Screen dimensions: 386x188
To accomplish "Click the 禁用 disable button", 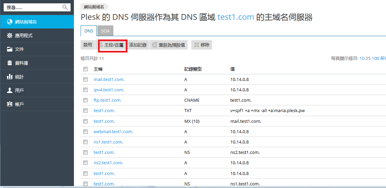I will 87,45.
